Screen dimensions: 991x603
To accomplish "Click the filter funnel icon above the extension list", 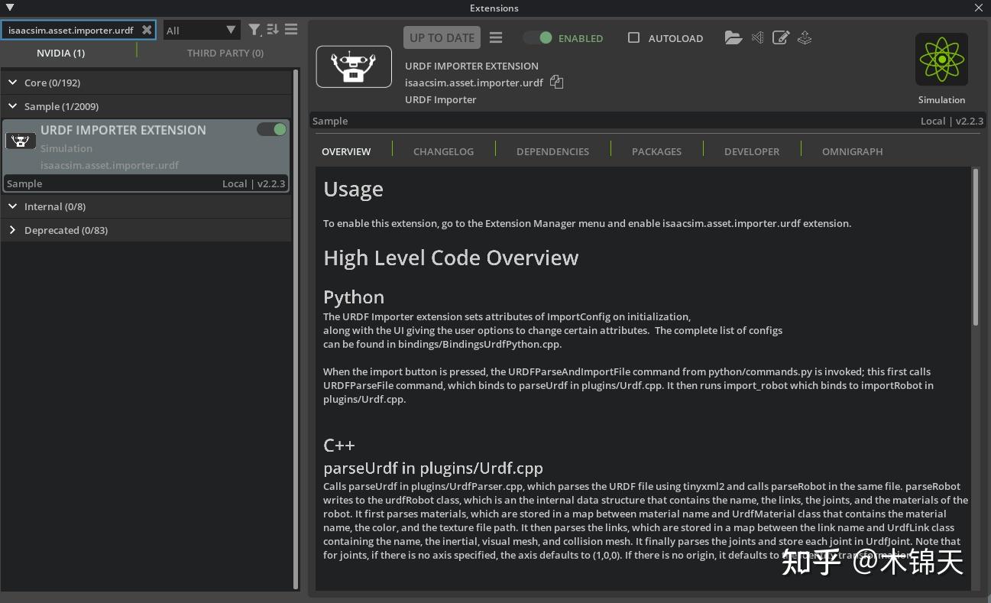I will click(x=254, y=29).
